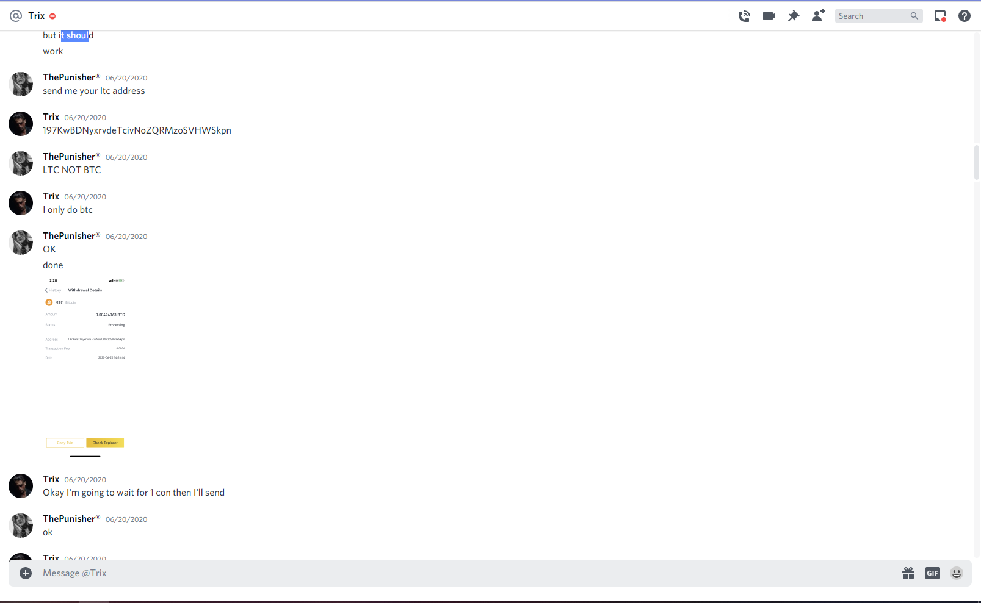The image size is (981, 603).
Task: Open the inbox mentions icon
Action: tap(940, 16)
